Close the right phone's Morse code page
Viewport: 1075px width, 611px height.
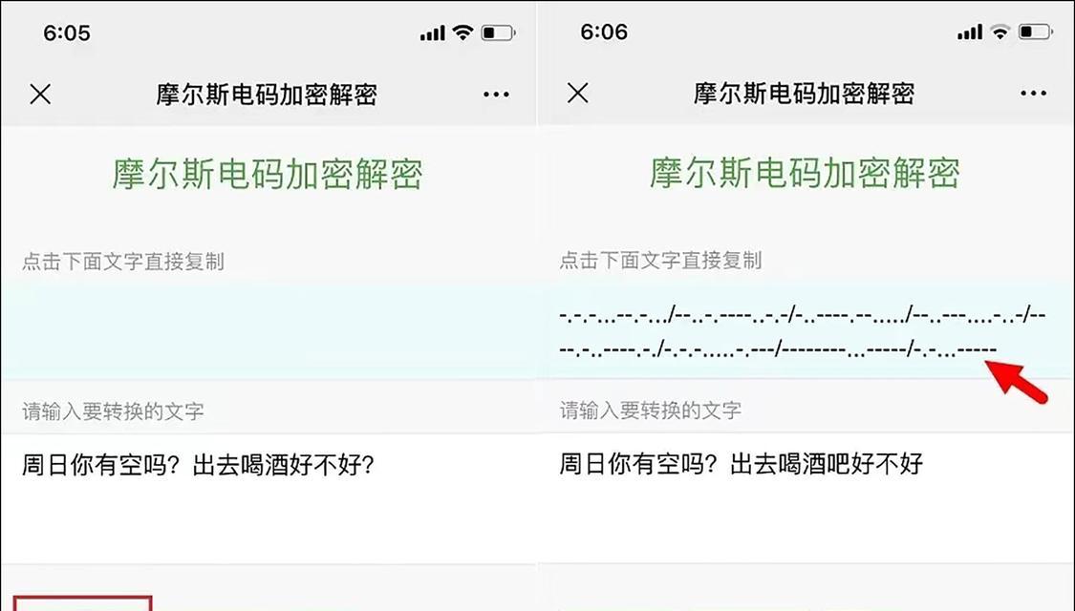tap(578, 93)
